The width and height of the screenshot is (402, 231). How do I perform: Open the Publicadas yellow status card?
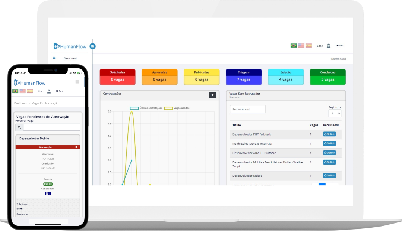(x=202, y=77)
